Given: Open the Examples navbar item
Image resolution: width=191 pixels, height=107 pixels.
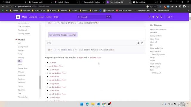Looking at the screenshot, I should tap(33, 17).
